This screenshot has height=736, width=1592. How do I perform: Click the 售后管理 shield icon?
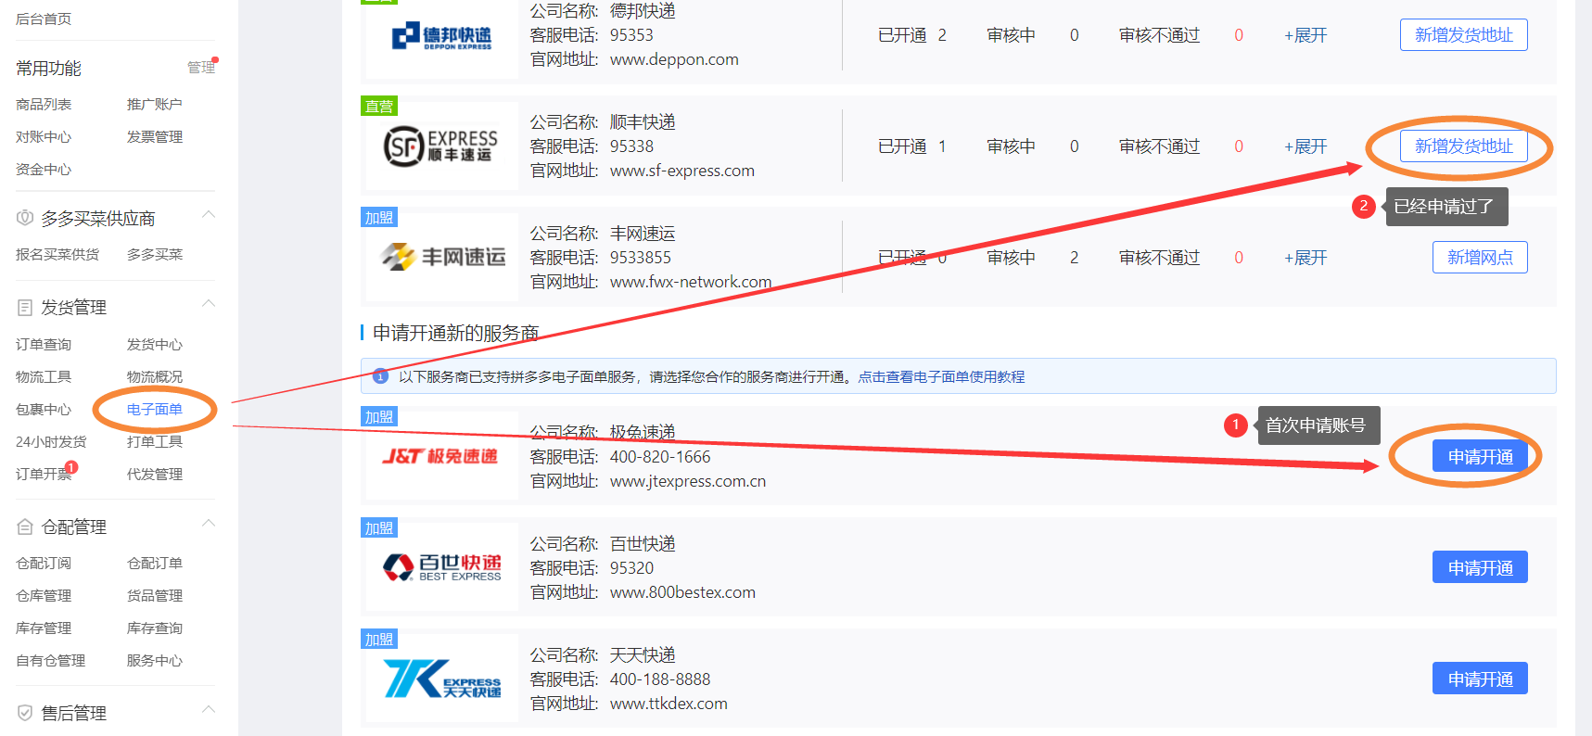[x=25, y=713]
